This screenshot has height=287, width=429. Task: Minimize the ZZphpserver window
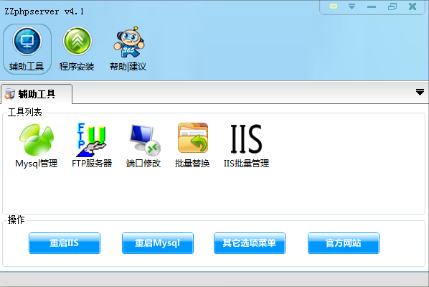pyautogui.click(x=372, y=7)
